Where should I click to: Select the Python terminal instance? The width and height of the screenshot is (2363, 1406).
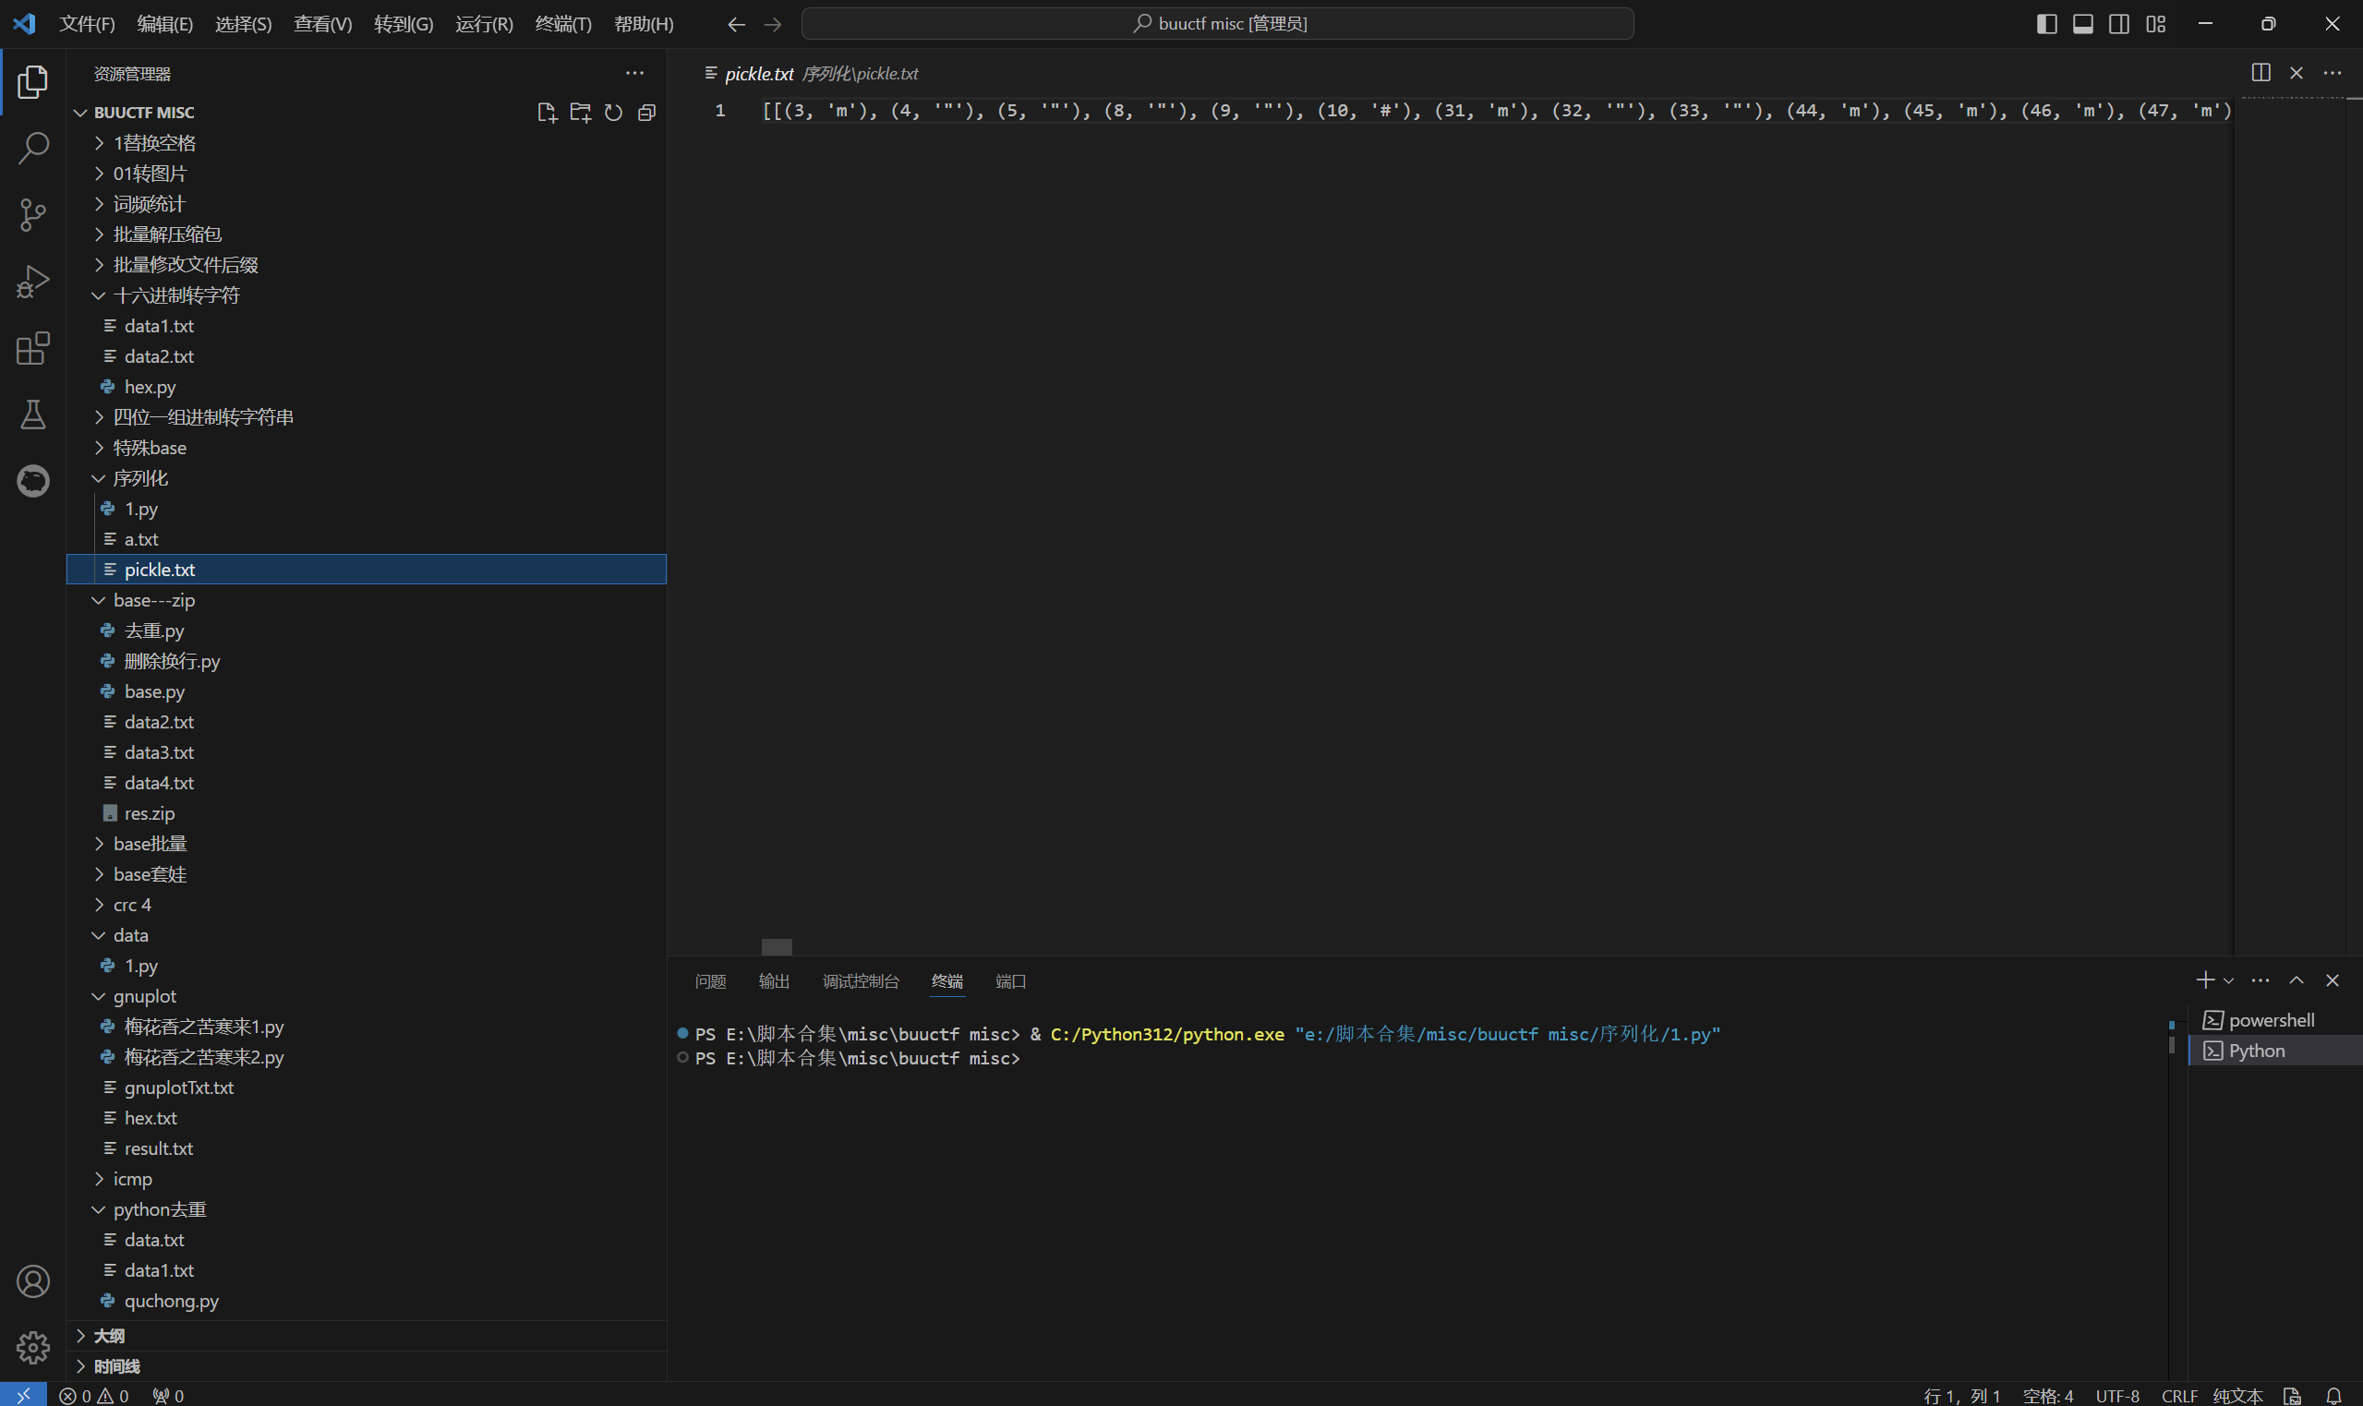tap(2275, 1050)
